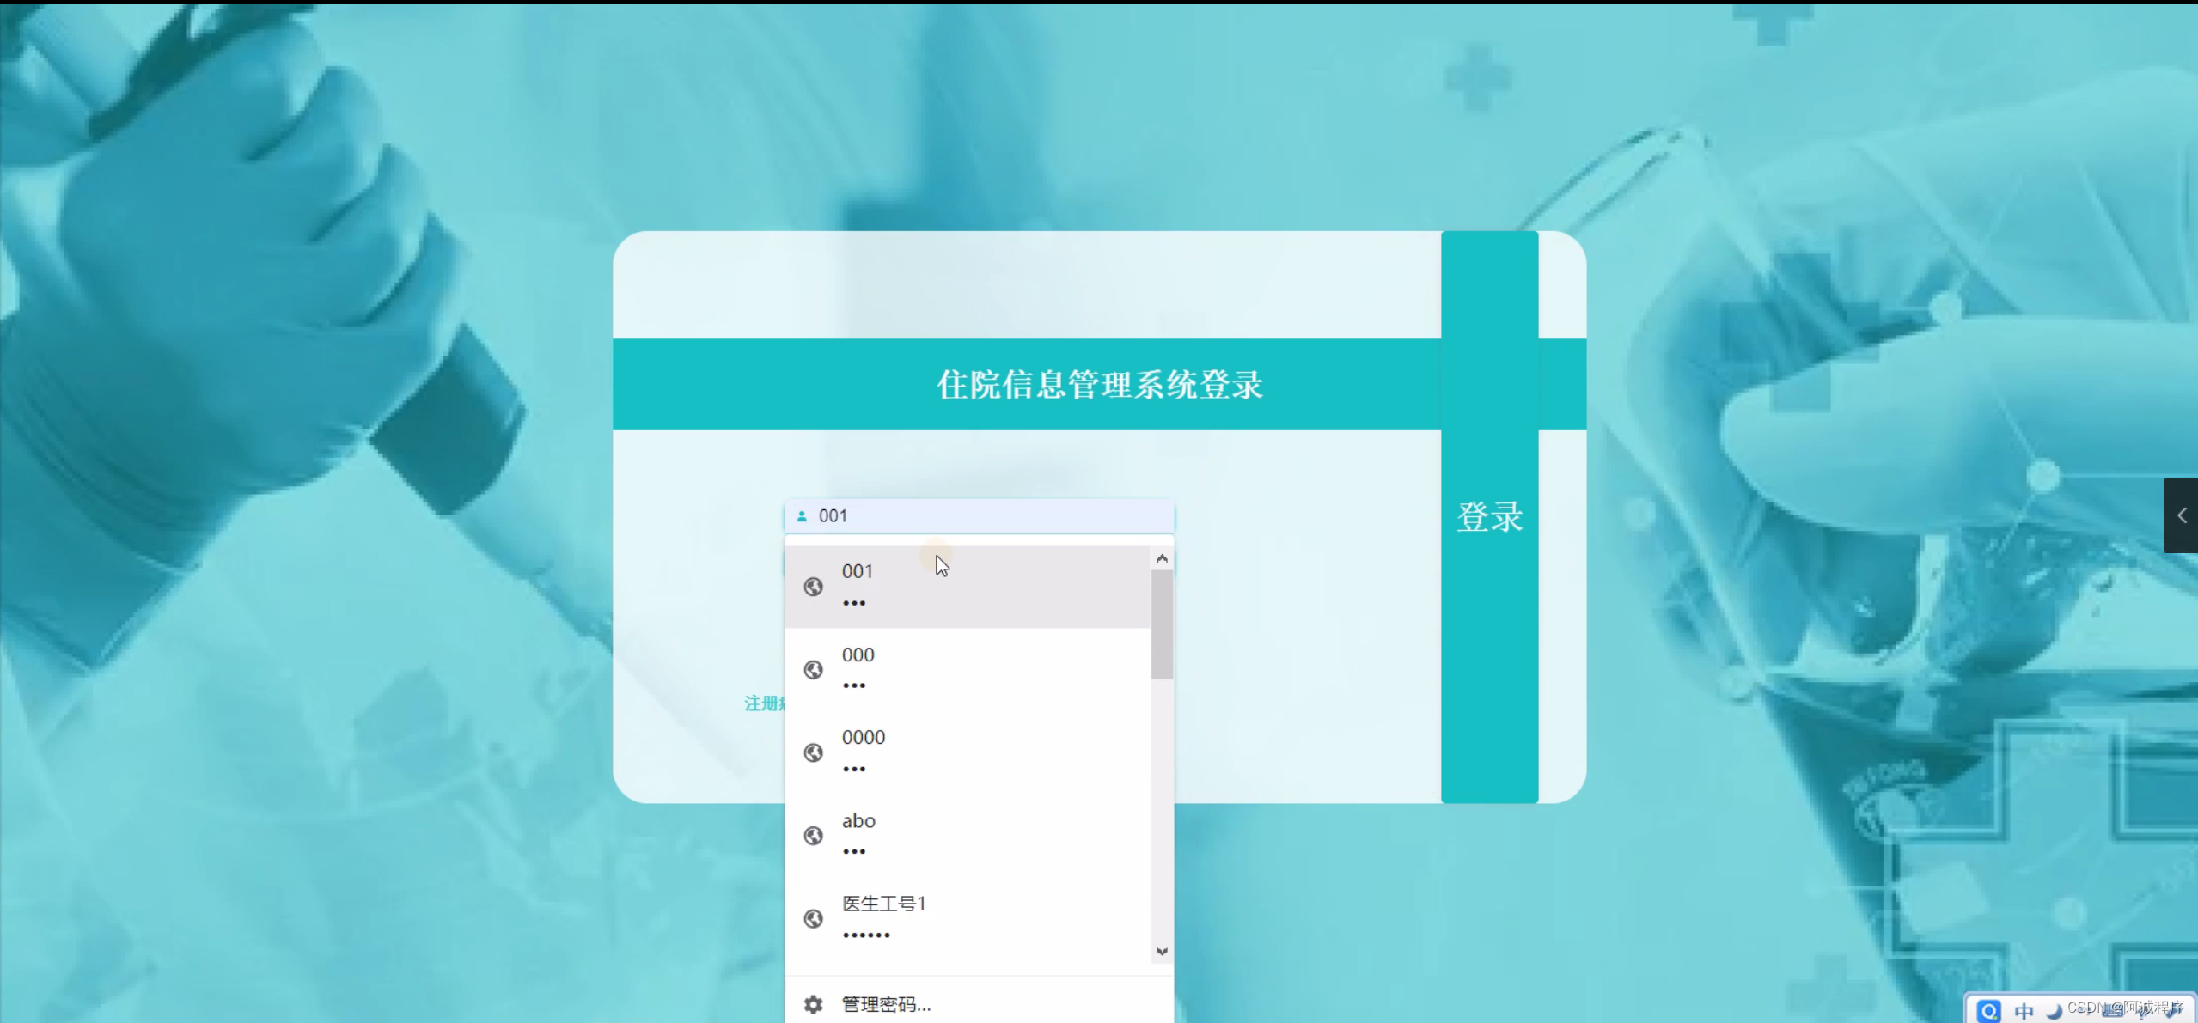Click the up arrow on the suggestions scrollbar

(1163, 557)
